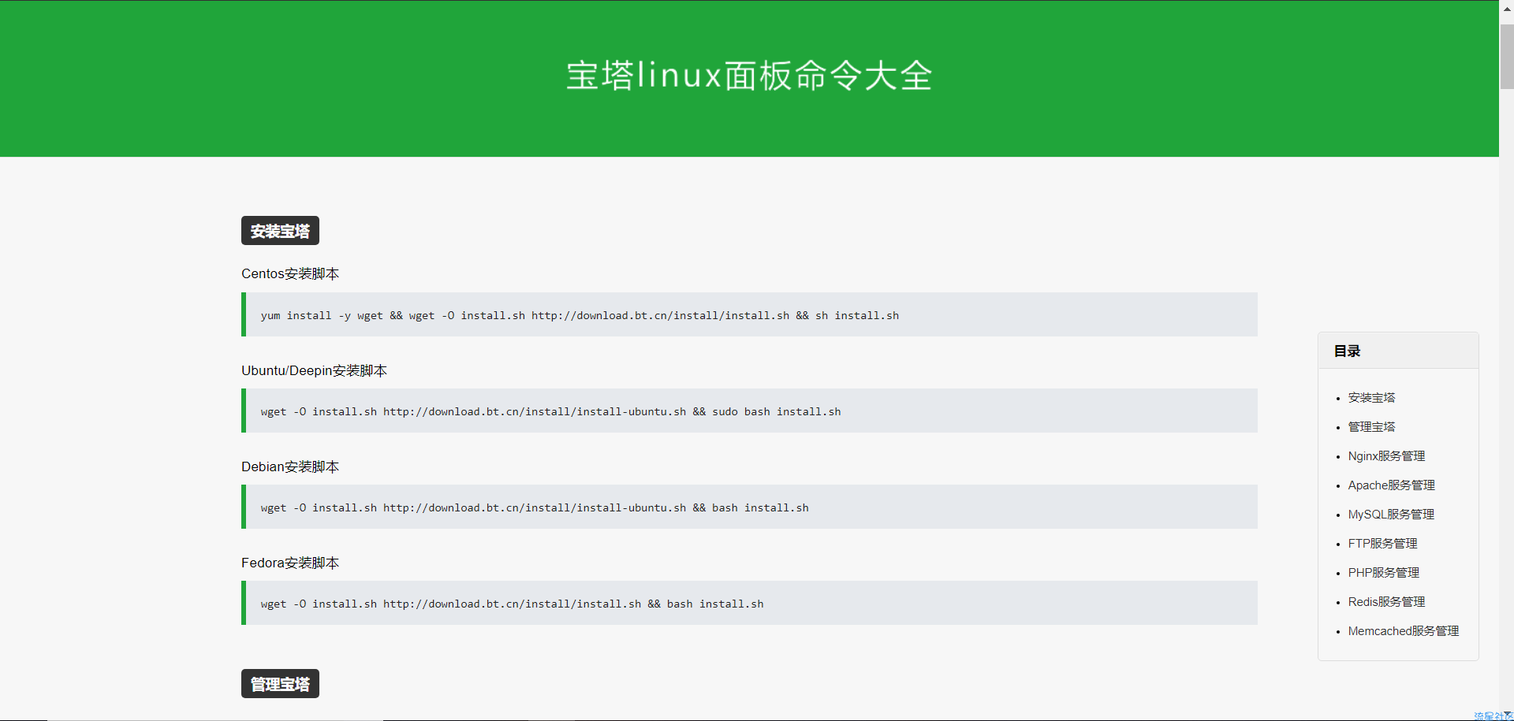Click the Fedora wget install.sh command block

click(749, 603)
